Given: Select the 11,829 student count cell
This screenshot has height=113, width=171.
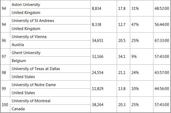Looking at the screenshot, I should (98, 89).
